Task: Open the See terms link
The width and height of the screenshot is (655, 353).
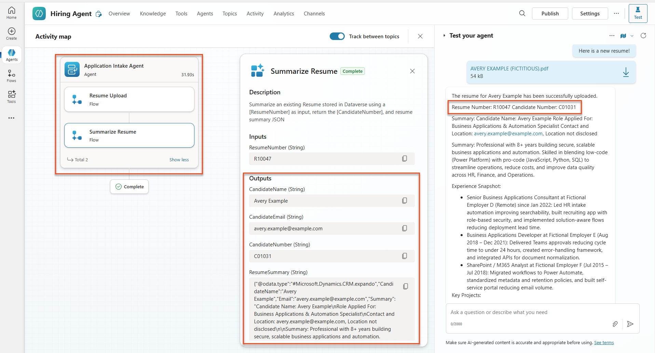Action: [604, 342]
